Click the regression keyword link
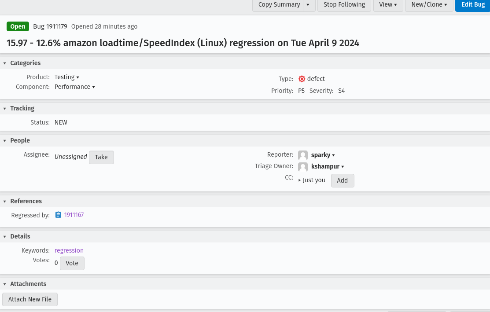The width and height of the screenshot is (490, 312). coord(69,251)
